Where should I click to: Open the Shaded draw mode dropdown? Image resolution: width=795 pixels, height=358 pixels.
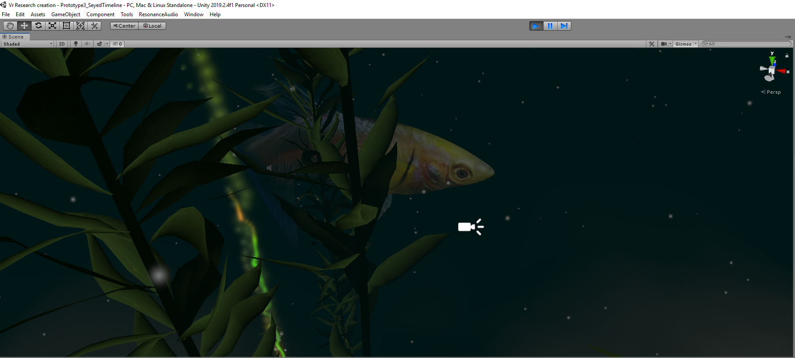pyautogui.click(x=28, y=44)
